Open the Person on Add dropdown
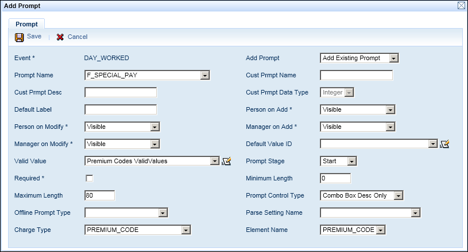The height and width of the screenshot is (252, 468). pyautogui.click(x=390, y=110)
